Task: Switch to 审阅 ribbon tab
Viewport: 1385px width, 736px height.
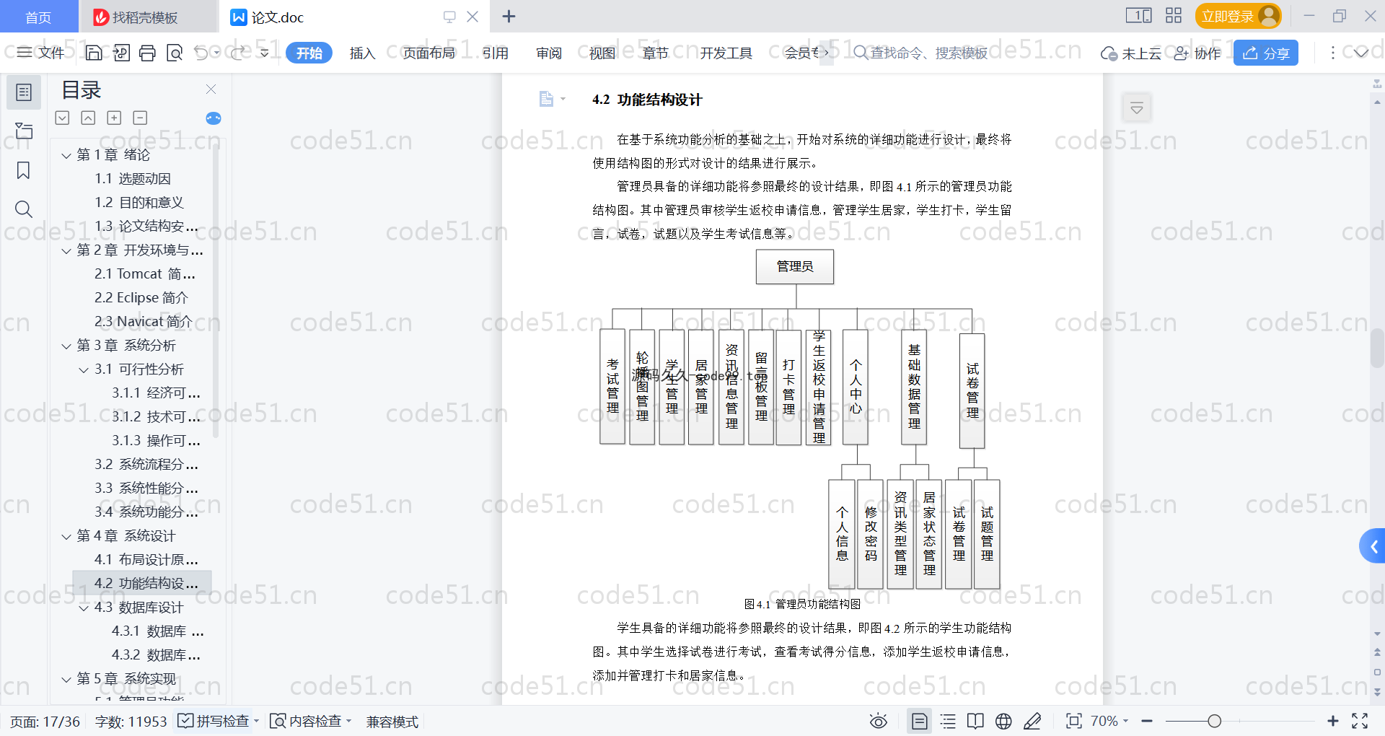Action: (549, 53)
